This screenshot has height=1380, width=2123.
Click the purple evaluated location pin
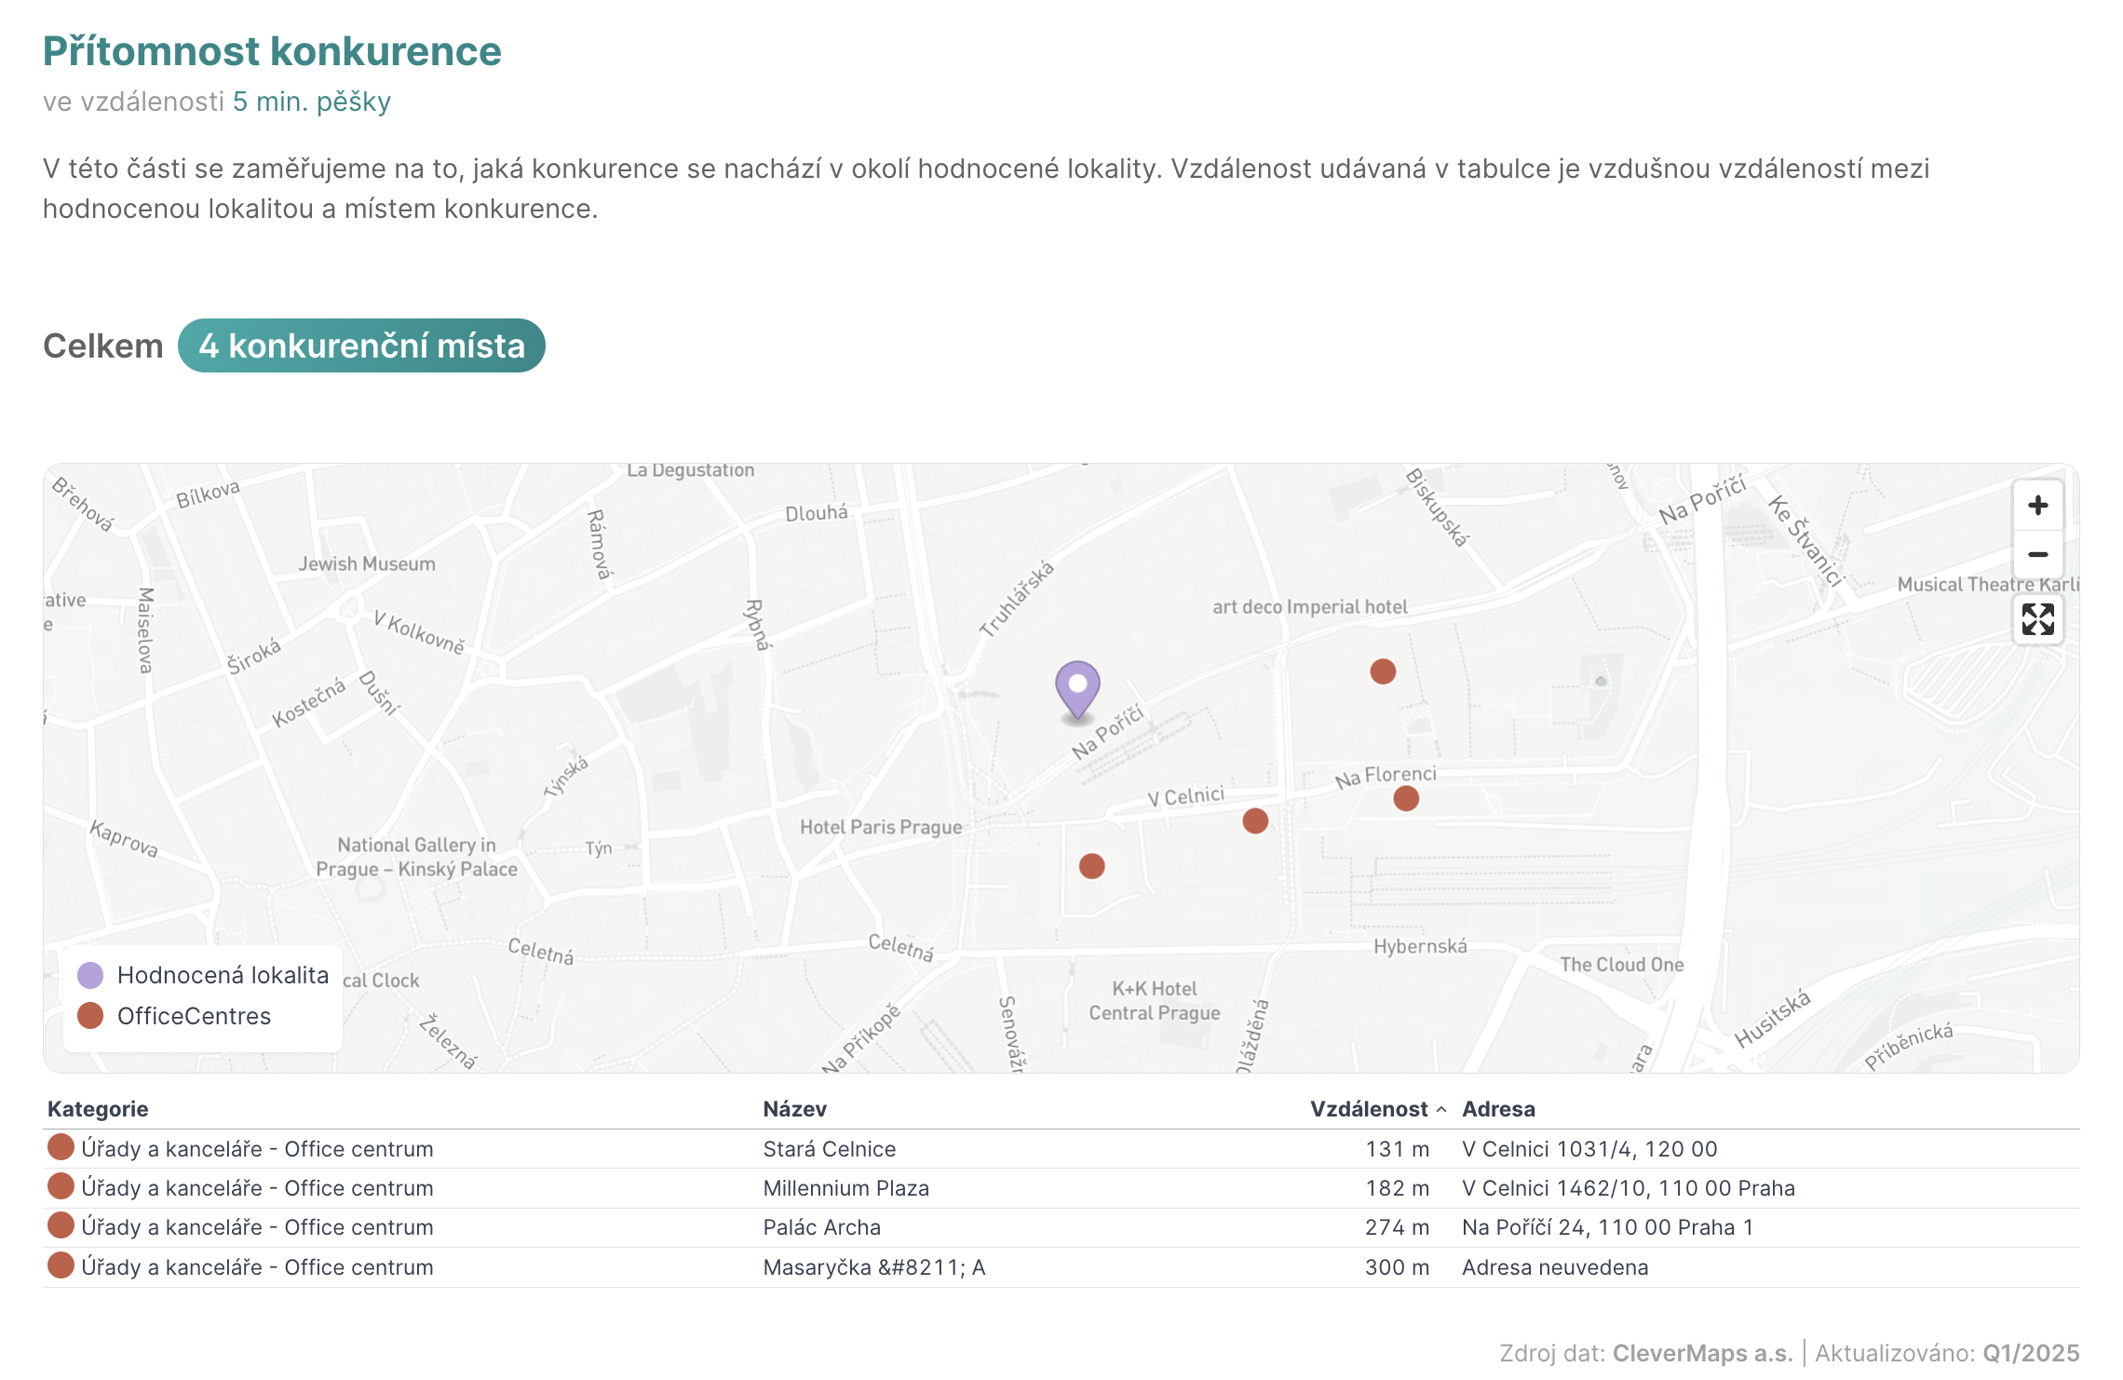(1077, 688)
